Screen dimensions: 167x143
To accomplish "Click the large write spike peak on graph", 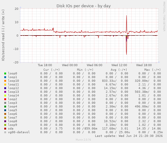I will click(x=126, y=16).
